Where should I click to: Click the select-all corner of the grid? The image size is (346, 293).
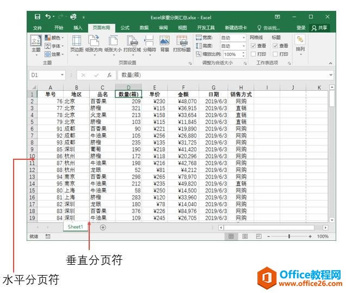click(33, 88)
